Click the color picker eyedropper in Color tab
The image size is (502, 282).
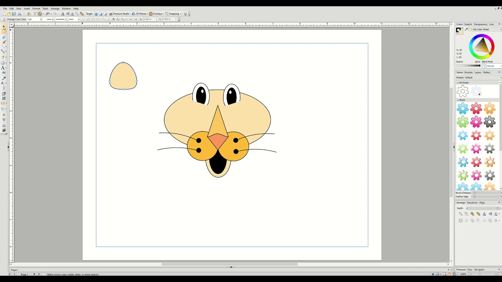(467, 29)
